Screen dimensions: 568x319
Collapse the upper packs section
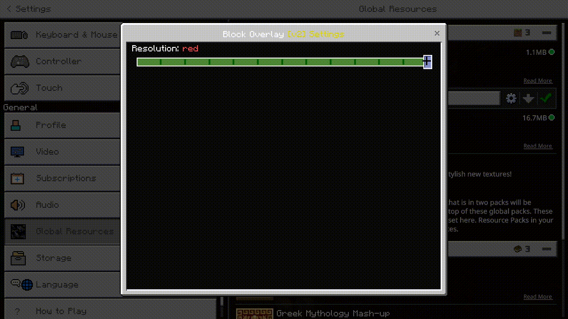(x=547, y=33)
